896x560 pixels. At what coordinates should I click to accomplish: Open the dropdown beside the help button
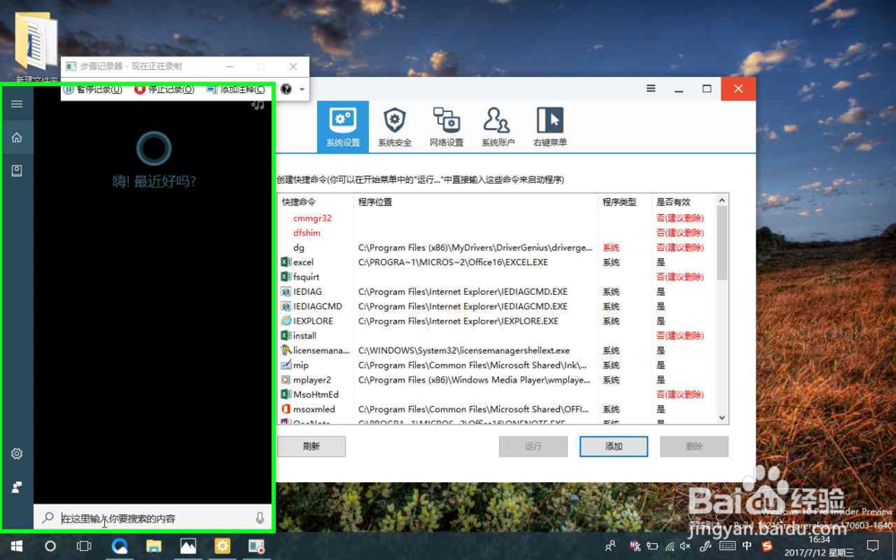(x=301, y=89)
